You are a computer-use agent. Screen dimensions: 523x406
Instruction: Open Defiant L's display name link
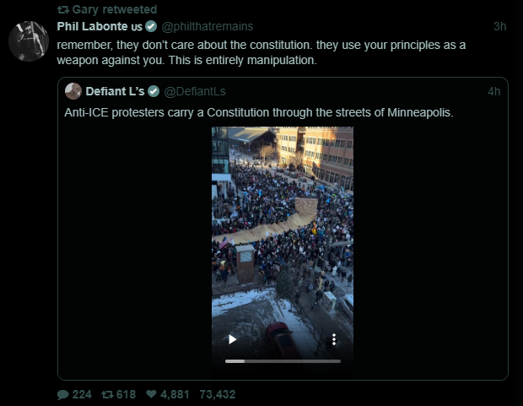[x=115, y=91]
